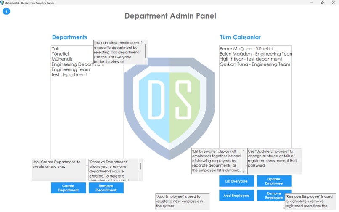Viewport: 339px width, 212px height.
Task: Click the Departments heading
Action: [70, 37]
